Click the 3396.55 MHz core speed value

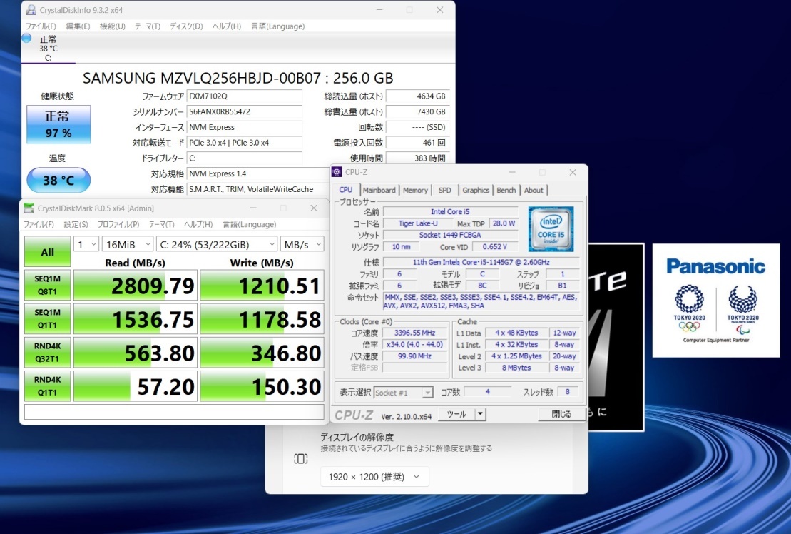[x=414, y=333]
